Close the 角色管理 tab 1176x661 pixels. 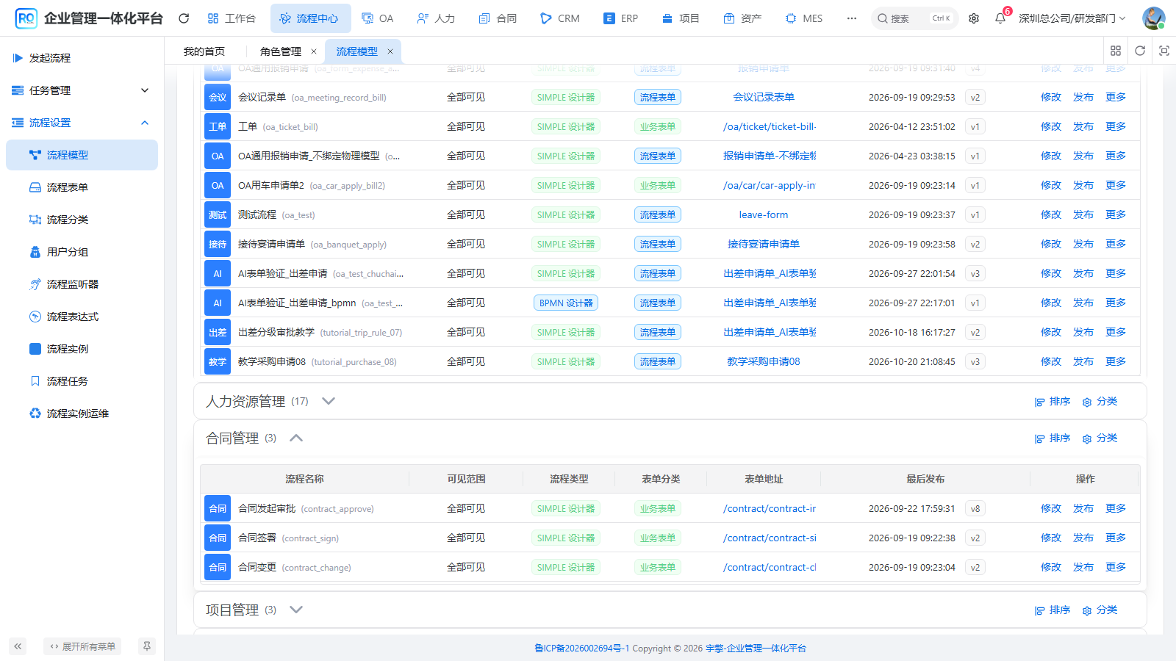pos(314,51)
